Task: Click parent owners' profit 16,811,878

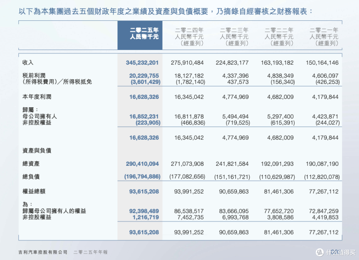Action: (x=189, y=117)
